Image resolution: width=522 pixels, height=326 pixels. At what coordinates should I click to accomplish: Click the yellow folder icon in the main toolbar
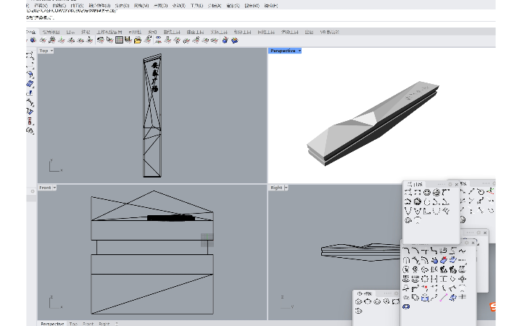point(138,41)
